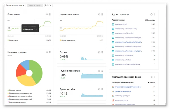Click drag handle of Отказы widget
This screenshot has height=109, width=170.
[x=102, y=52]
